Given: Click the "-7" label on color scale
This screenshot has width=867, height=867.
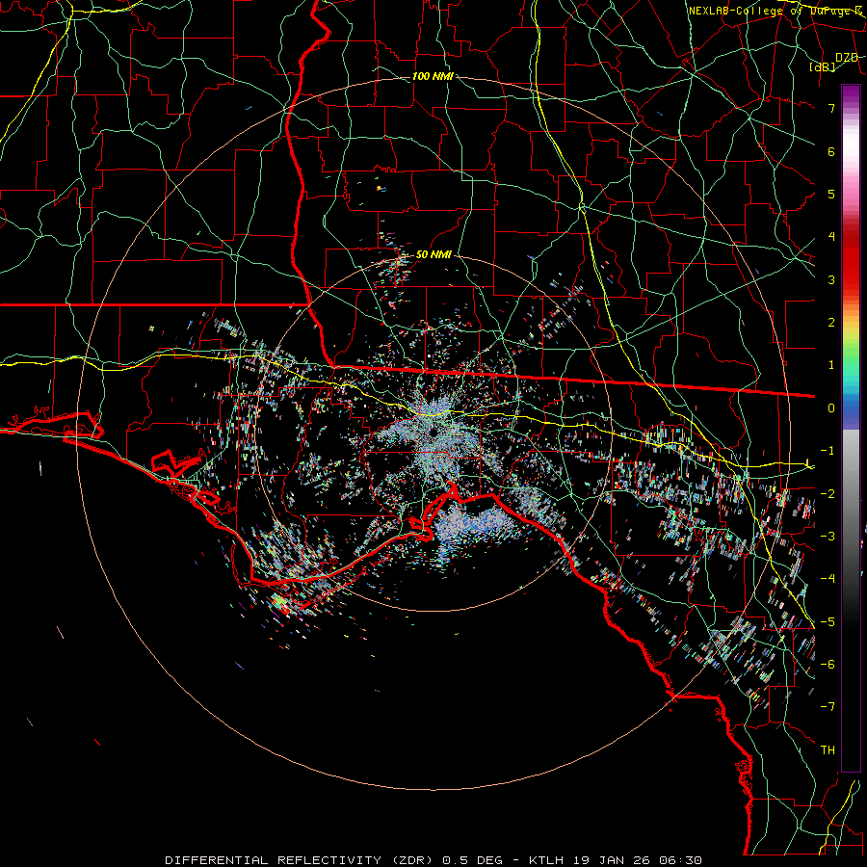Looking at the screenshot, I should [828, 707].
